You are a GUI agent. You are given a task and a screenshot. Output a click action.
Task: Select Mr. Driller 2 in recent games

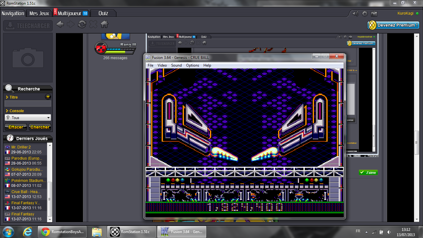[x=21, y=147]
